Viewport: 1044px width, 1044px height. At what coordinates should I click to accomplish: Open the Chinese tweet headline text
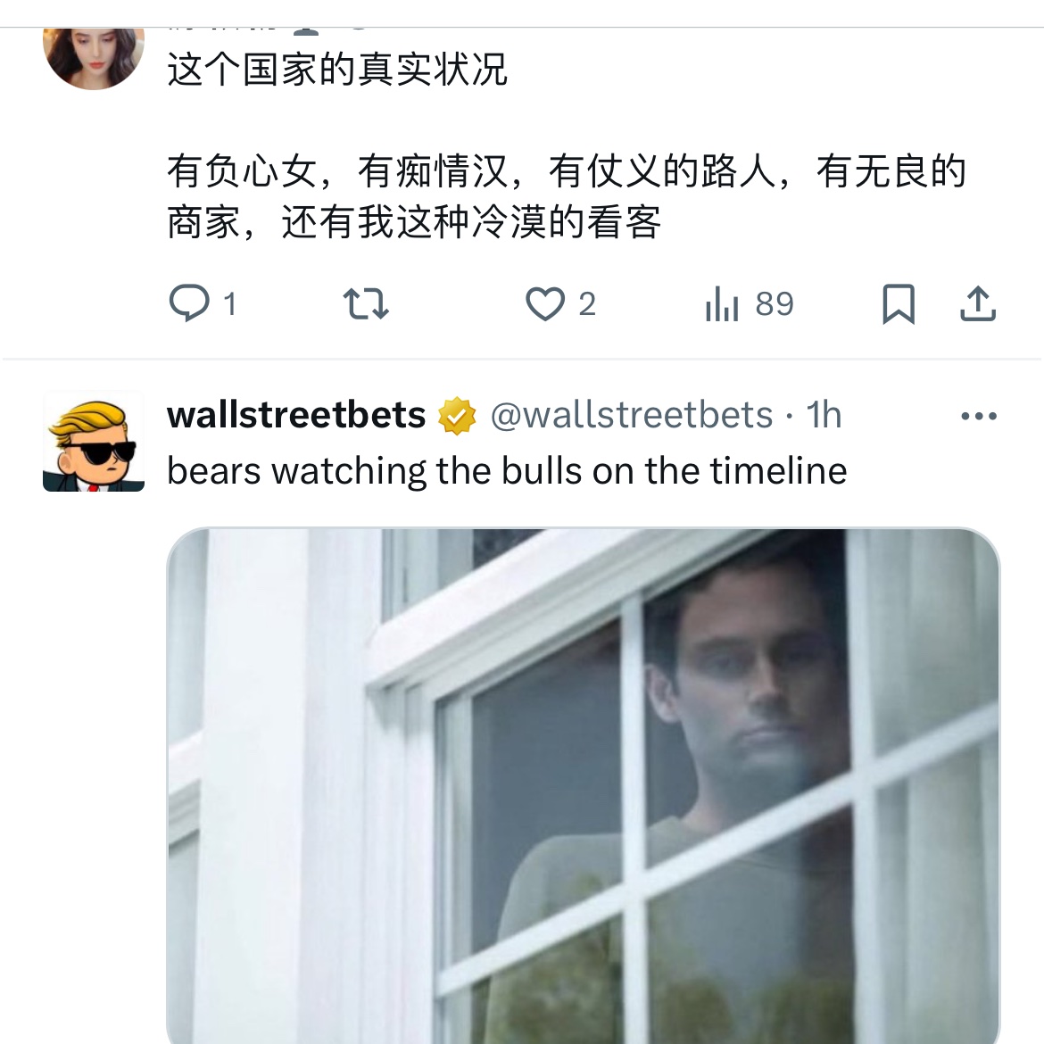pos(337,70)
